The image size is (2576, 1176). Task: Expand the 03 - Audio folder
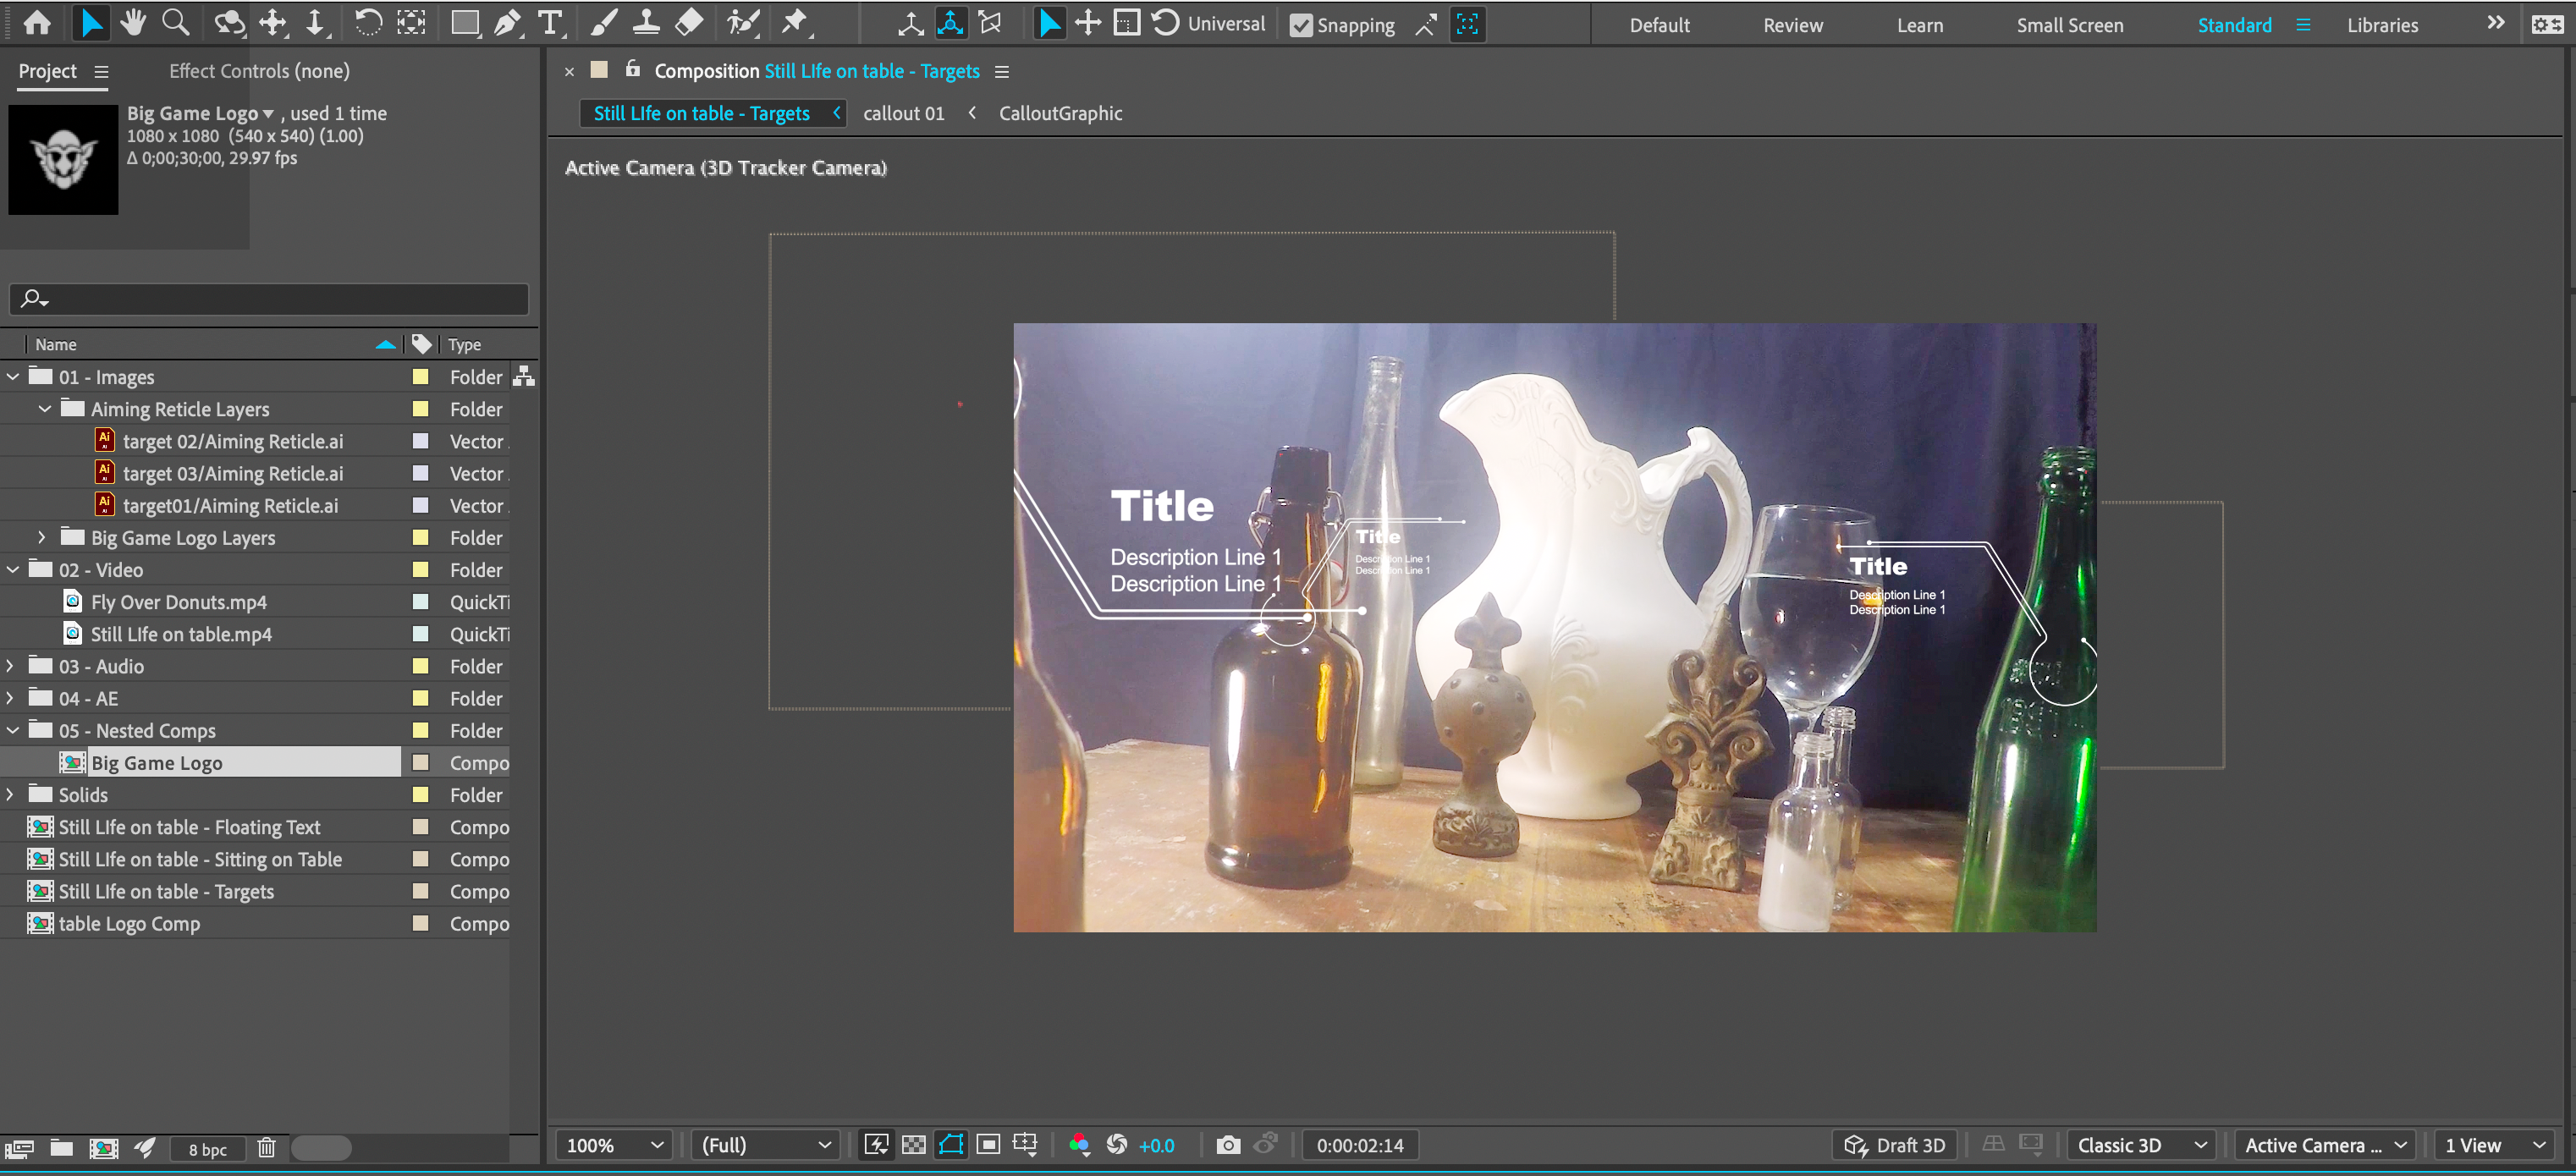pyautogui.click(x=11, y=666)
